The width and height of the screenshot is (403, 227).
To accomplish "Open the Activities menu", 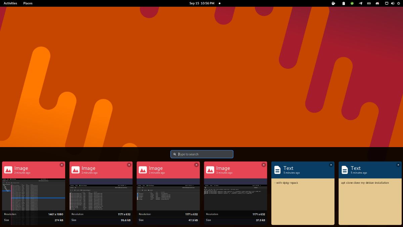I will tap(10, 3).
